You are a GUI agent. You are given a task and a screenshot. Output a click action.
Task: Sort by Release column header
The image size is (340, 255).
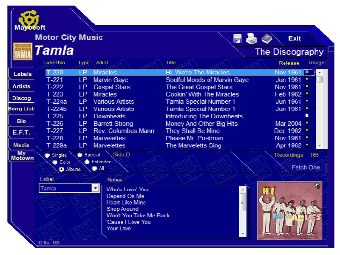click(x=289, y=63)
